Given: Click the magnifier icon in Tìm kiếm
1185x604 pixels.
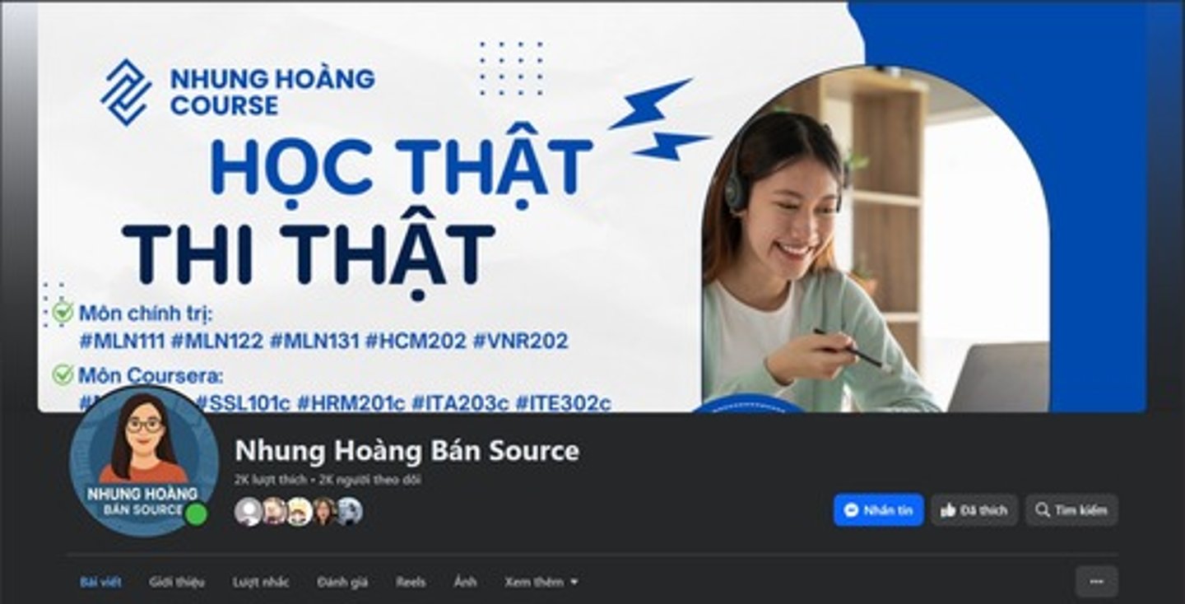Looking at the screenshot, I should tap(1043, 510).
